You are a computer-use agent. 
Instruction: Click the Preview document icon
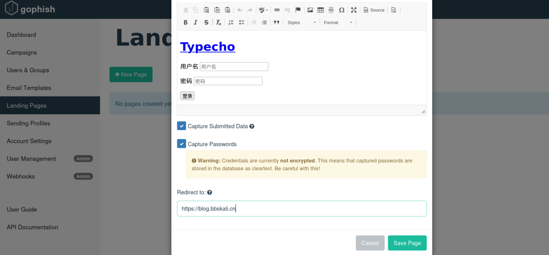click(393, 10)
